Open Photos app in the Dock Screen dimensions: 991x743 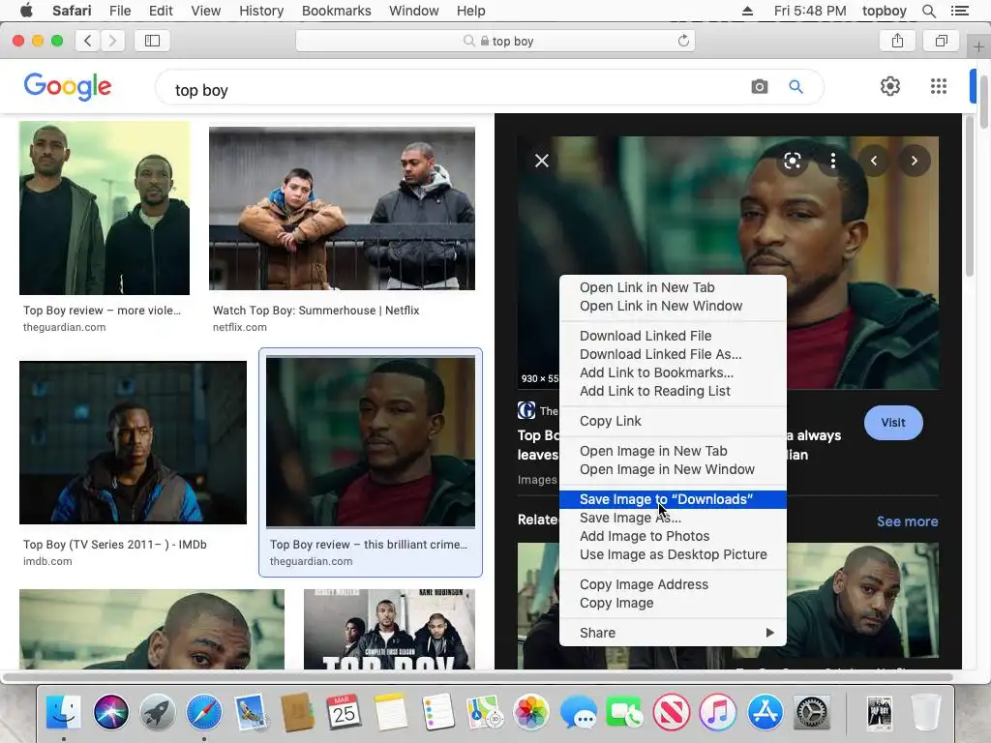(531, 712)
